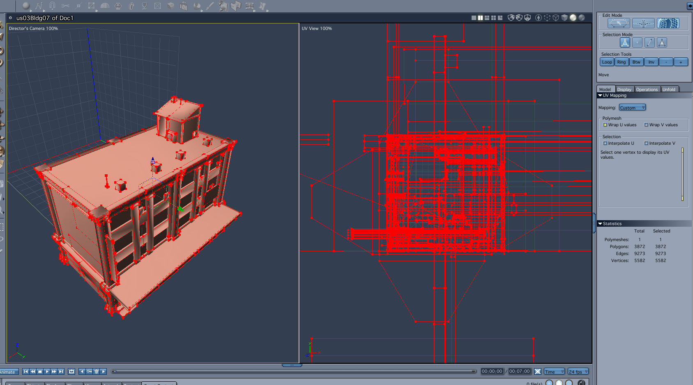Click the us03Bldg07 of Doc1 title
The width and height of the screenshot is (693, 385).
tap(45, 18)
